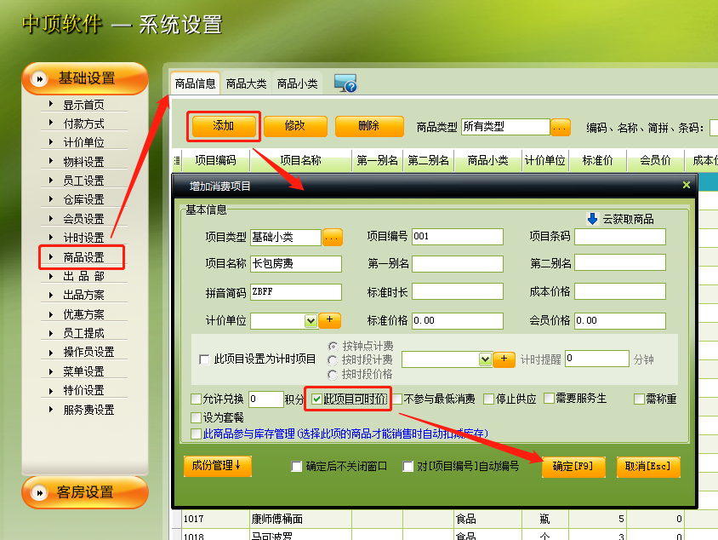Check 需要服务生 option
Screen dimensions: 718x540
tap(549, 399)
